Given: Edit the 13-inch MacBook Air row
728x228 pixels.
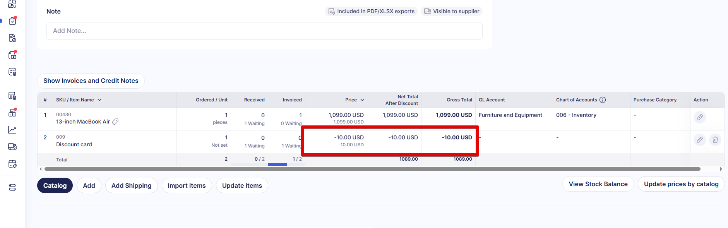Looking at the screenshot, I should coord(699,117).
